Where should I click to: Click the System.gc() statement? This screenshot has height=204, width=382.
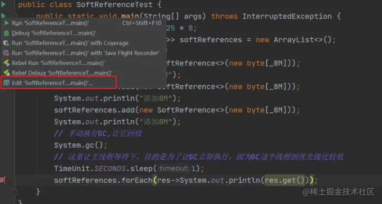[80, 145]
